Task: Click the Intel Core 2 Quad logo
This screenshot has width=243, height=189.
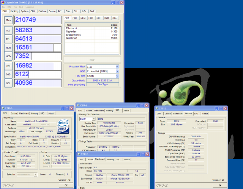Action: coord(63,126)
